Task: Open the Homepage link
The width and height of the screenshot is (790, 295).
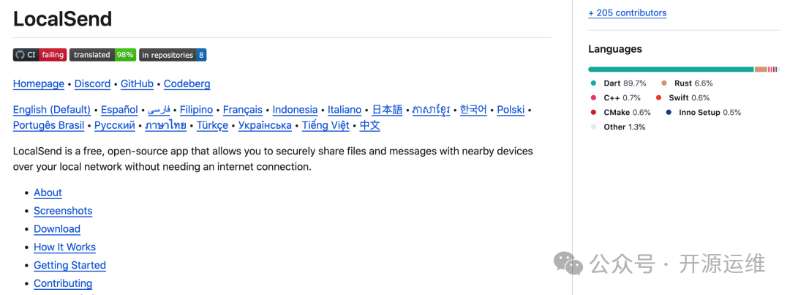Action: point(39,83)
